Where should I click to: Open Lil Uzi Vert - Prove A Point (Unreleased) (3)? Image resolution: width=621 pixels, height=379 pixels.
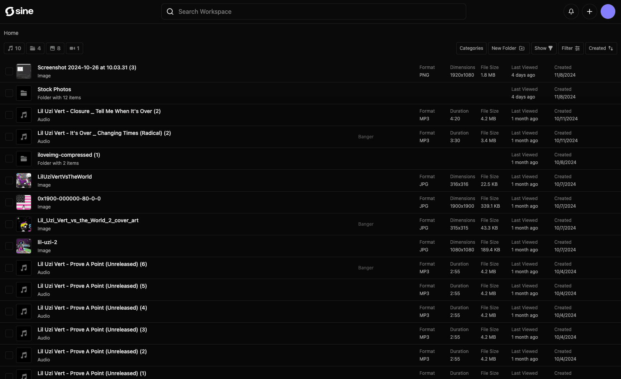pos(92,330)
